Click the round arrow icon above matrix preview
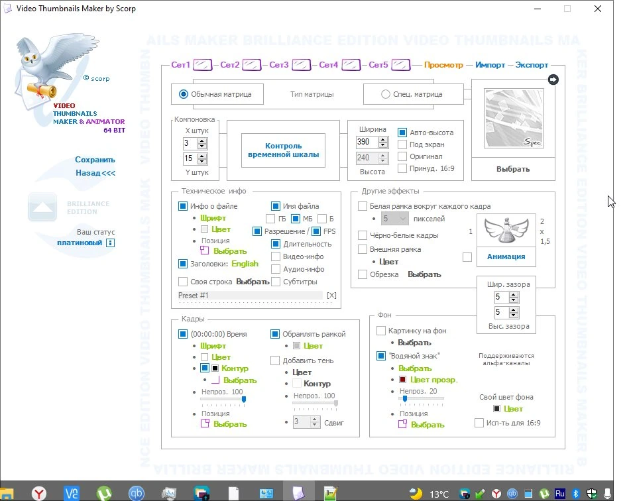Screen dimensions: 629x501 point(553,80)
